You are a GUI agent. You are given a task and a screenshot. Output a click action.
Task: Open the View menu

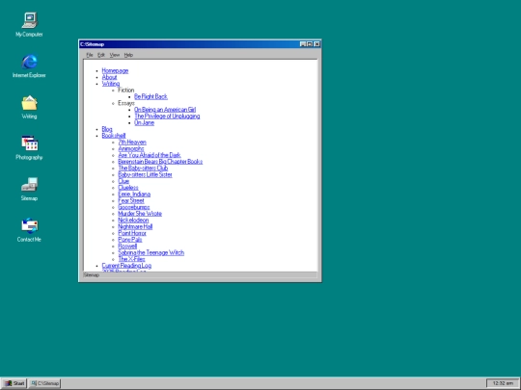point(115,55)
